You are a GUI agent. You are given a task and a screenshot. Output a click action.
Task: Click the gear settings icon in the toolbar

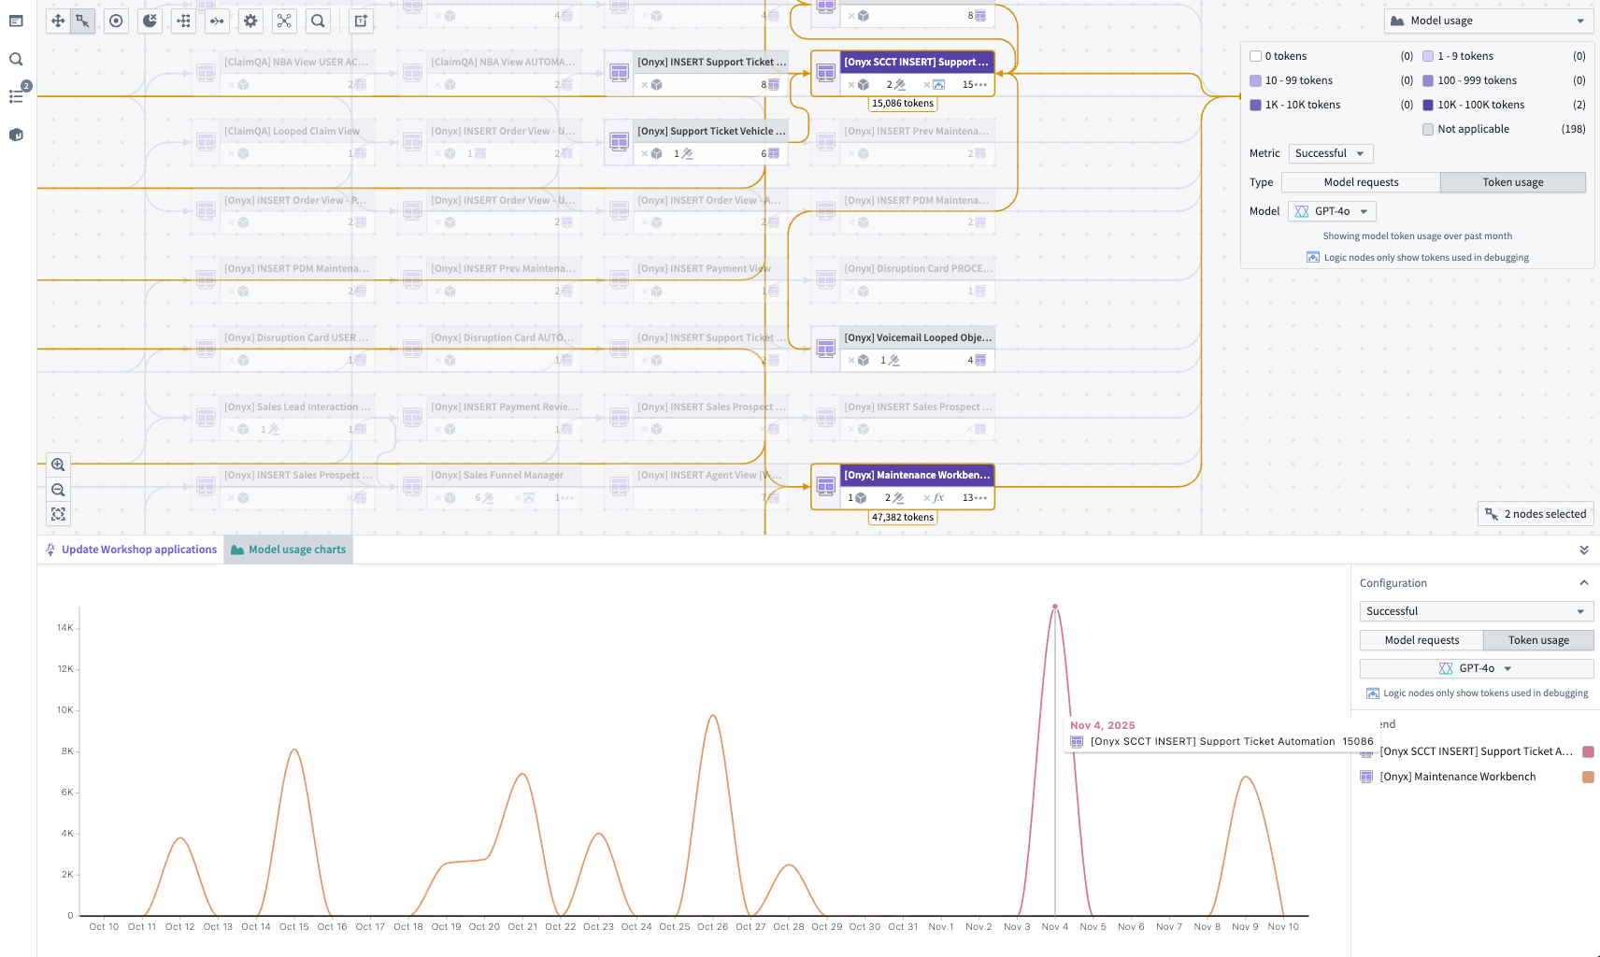pos(250,21)
